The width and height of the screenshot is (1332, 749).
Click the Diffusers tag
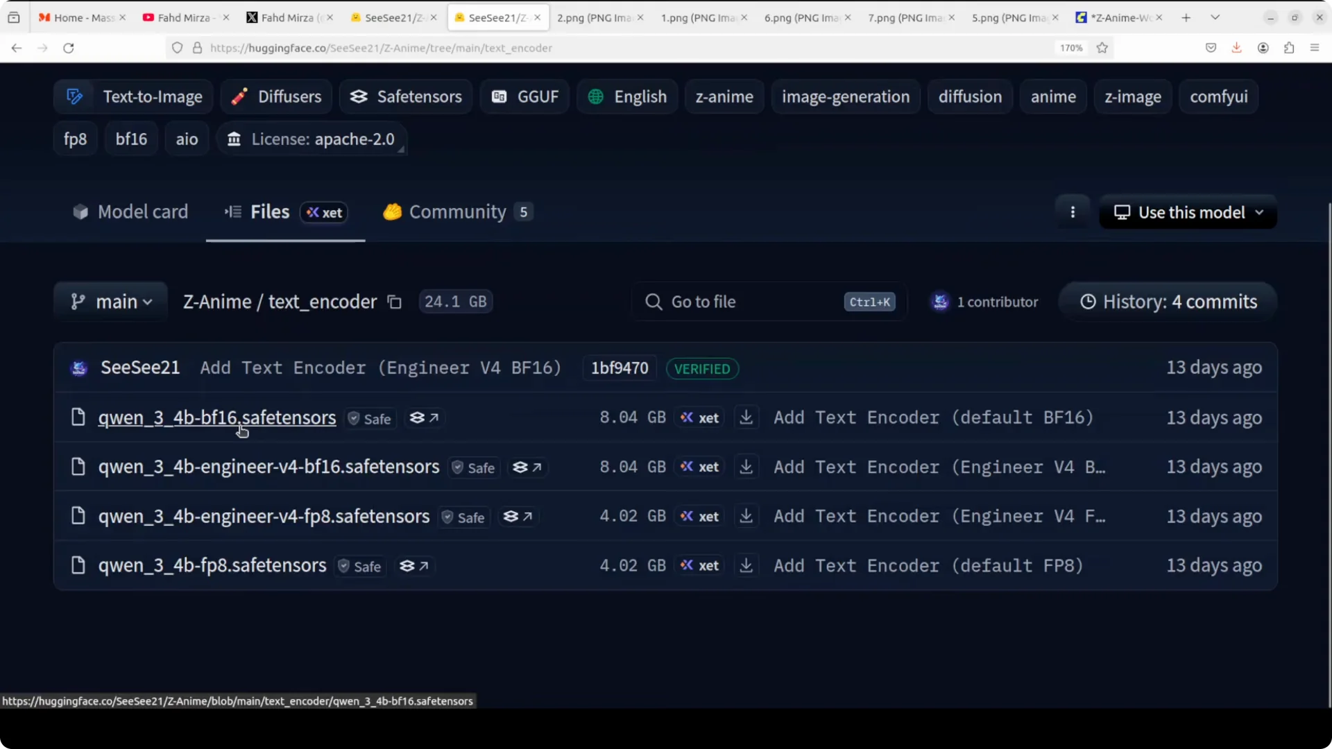click(276, 97)
